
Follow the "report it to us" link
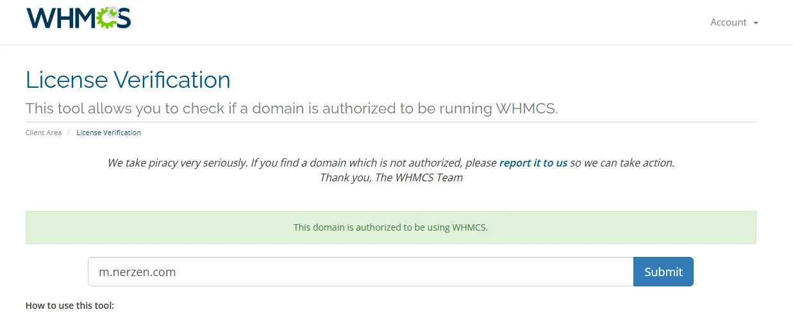click(533, 163)
